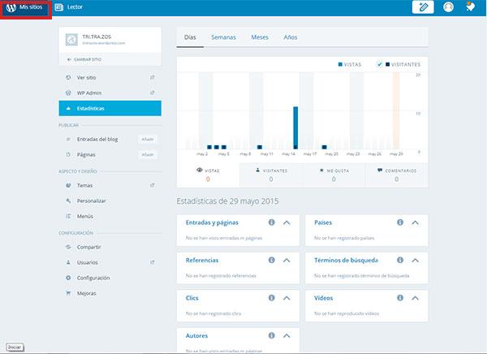Open Personalizar in the sidebar
The width and height of the screenshot is (487, 354).
[92, 201]
